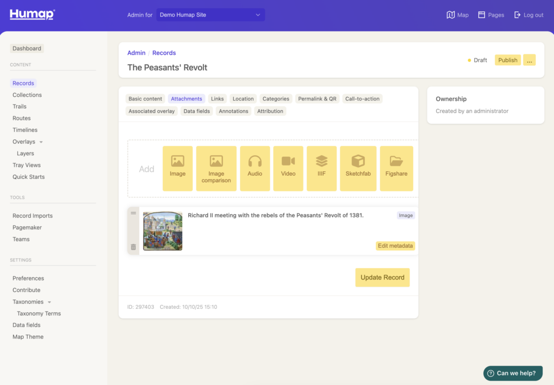Add an Image attachment

click(x=177, y=168)
